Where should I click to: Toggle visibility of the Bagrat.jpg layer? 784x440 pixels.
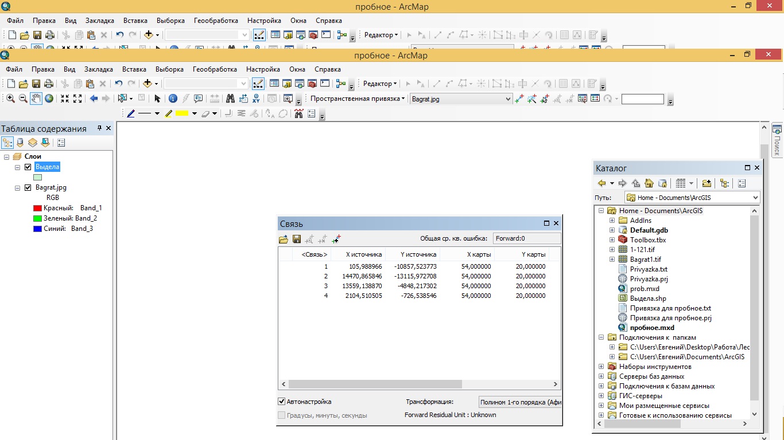28,188
